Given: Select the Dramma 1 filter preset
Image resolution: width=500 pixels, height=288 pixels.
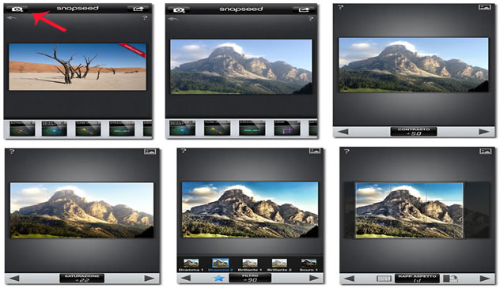Looking at the screenshot, I should click(x=191, y=265).
